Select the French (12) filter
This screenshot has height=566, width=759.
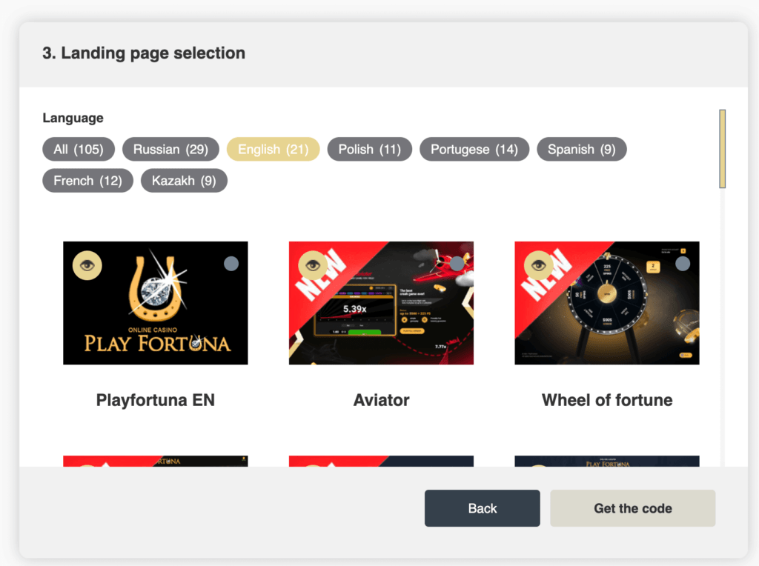pos(87,180)
